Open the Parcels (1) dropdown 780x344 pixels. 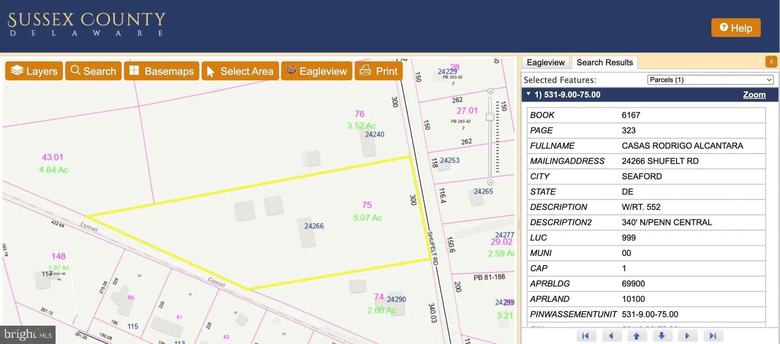coord(710,80)
